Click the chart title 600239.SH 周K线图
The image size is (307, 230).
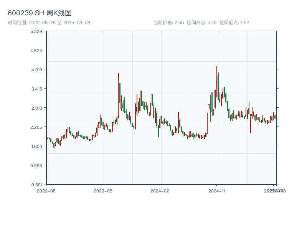(x=40, y=13)
